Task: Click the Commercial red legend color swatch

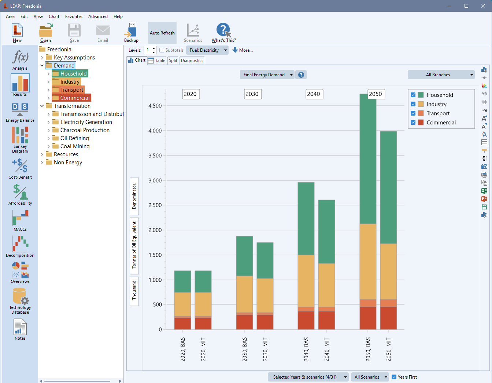Action: tap(421, 123)
